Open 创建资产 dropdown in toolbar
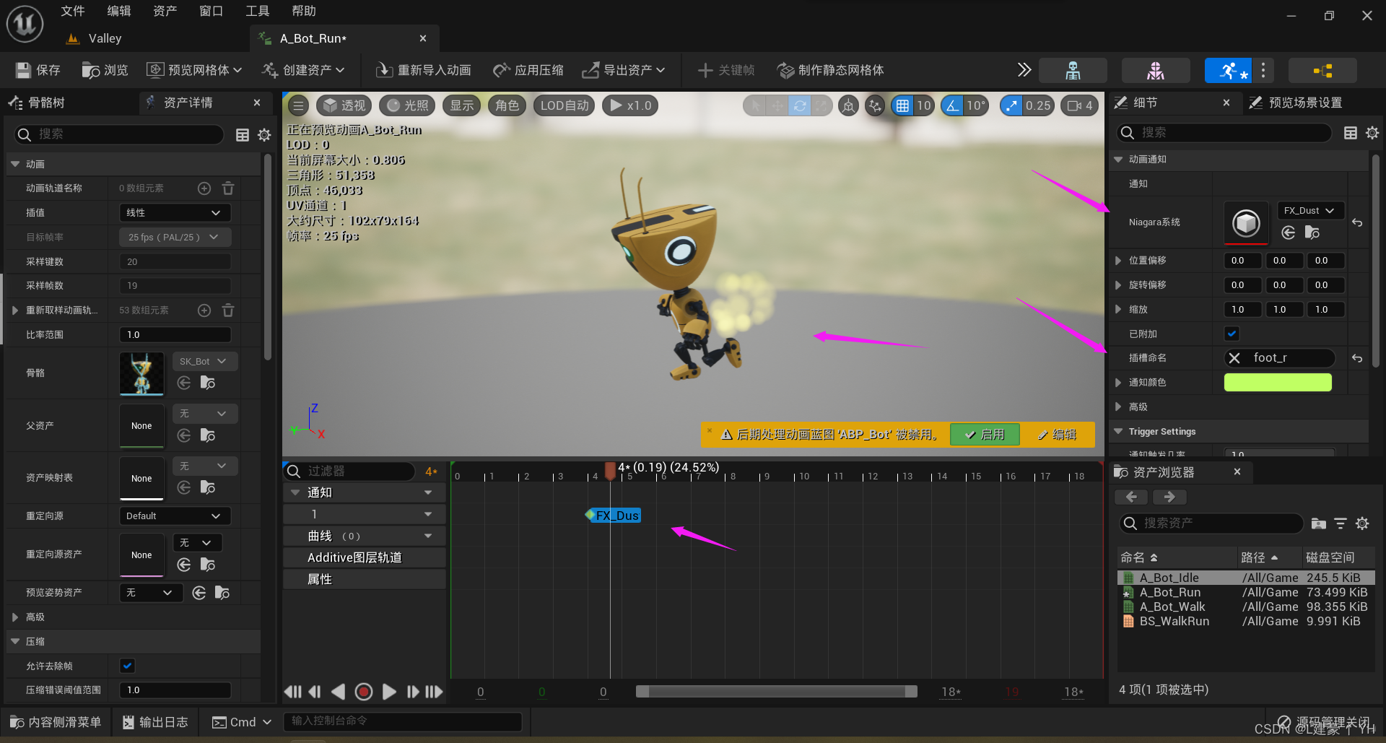Image resolution: width=1386 pixels, height=743 pixels. [x=304, y=70]
